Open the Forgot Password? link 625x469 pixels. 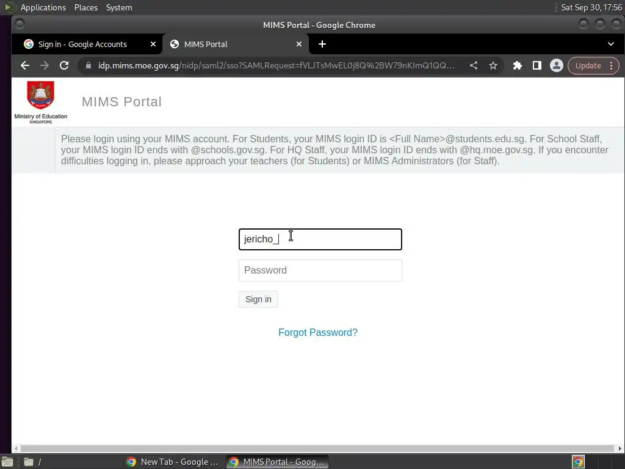click(x=317, y=333)
